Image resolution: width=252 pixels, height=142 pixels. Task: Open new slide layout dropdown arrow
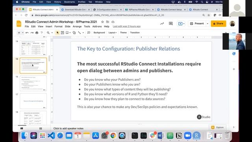pos(23,33)
